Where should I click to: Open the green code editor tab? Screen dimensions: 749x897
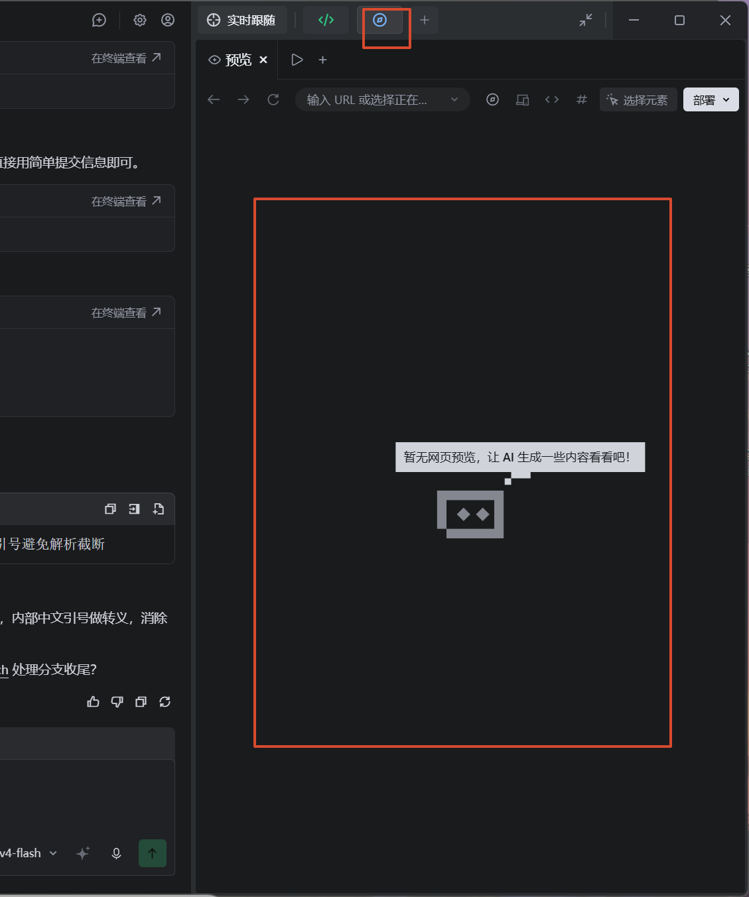click(326, 20)
